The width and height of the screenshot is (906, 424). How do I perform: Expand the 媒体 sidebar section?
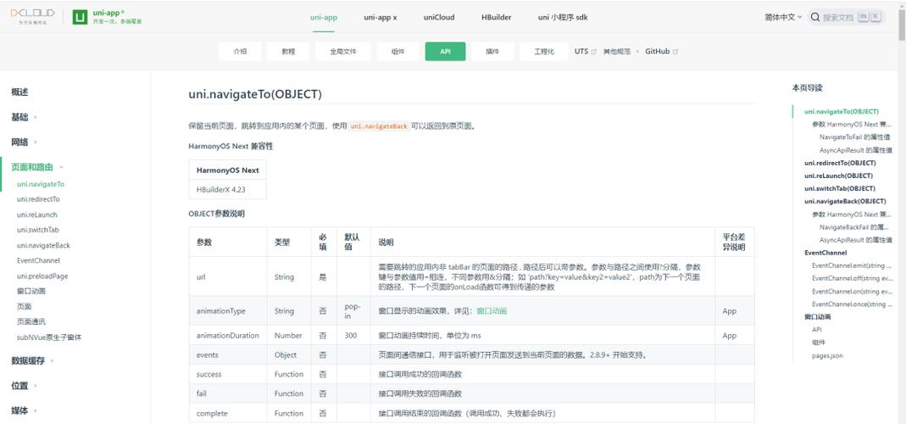coord(24,410)
